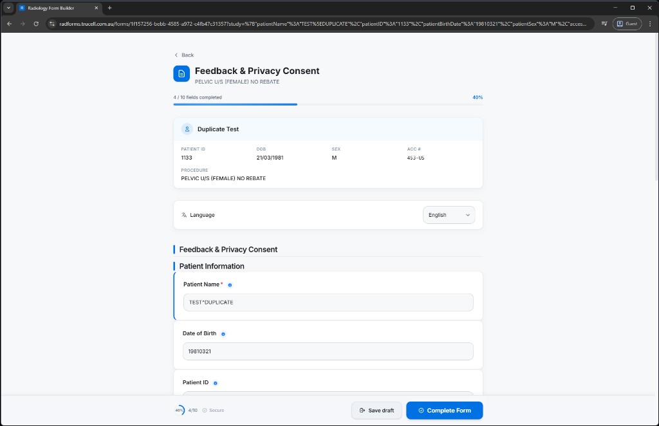Open the browser three-dot menu
Screen dimensions: 659x426
[x=650, y=24]
